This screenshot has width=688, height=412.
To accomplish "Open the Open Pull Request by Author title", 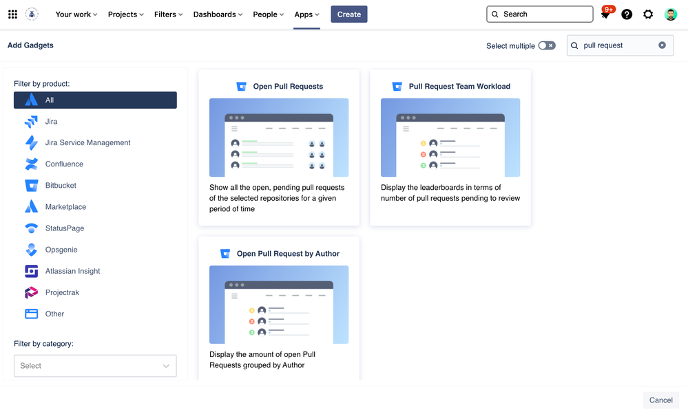I will click(x=288, y=253).
